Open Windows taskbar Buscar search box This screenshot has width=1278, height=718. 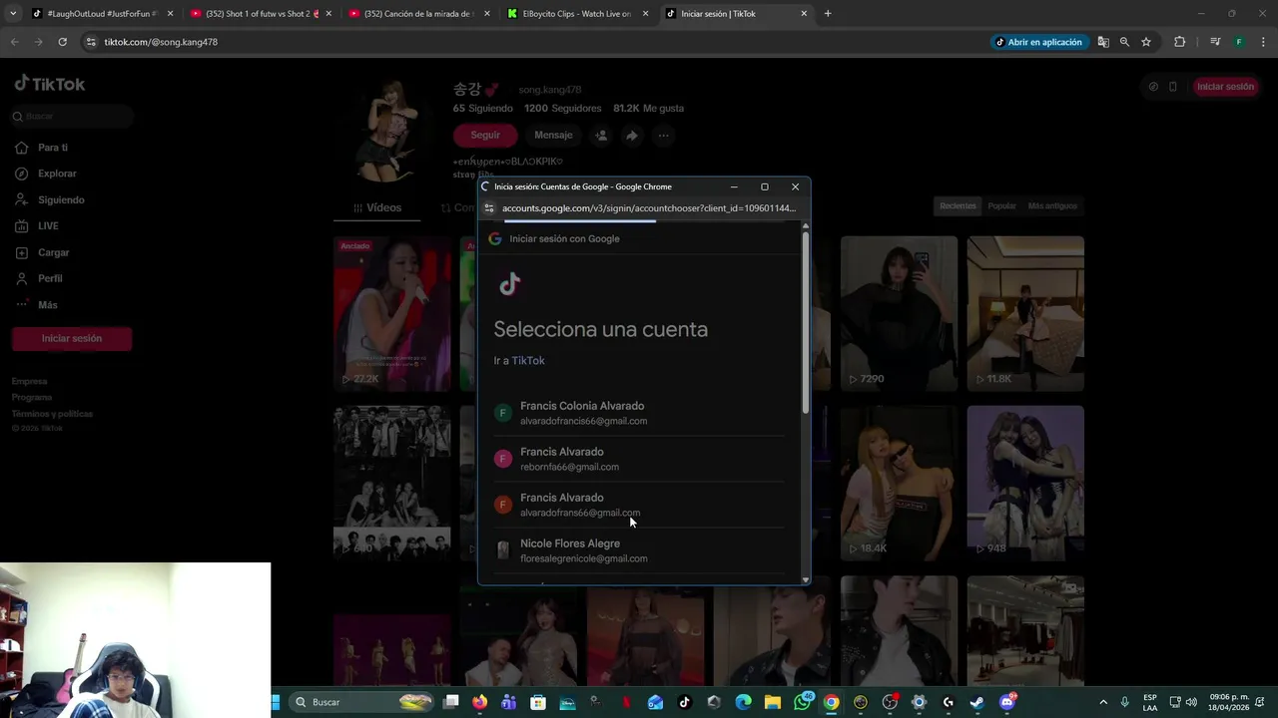362,702
